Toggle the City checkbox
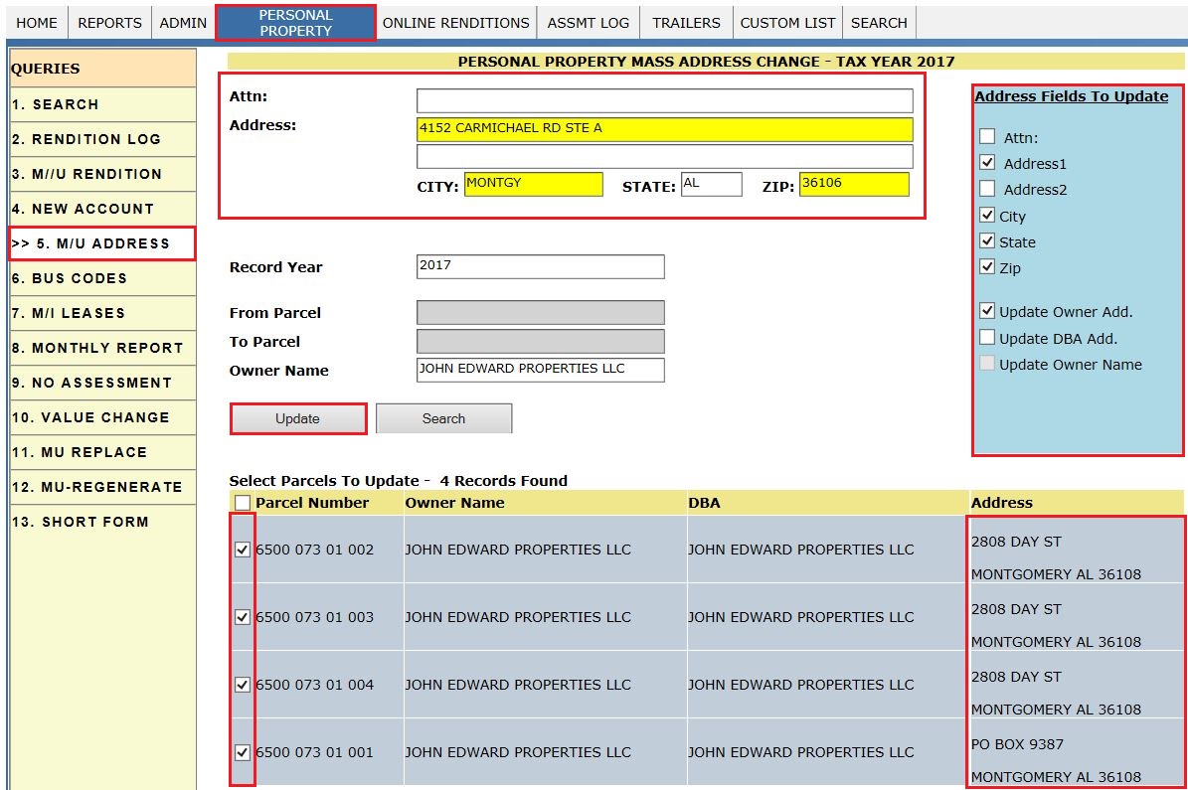This screenshot has height=790, width=1188. [987, 215]
